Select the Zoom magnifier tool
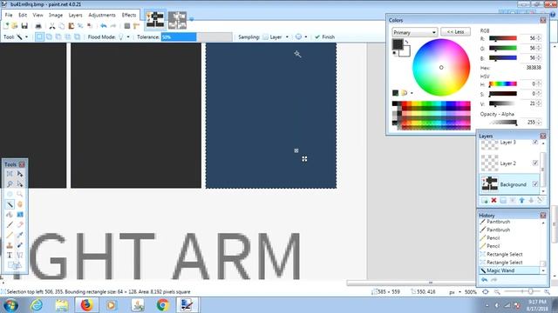Image resolution: width=558 pixels, height=313 pixels. (x=19, y=194)
